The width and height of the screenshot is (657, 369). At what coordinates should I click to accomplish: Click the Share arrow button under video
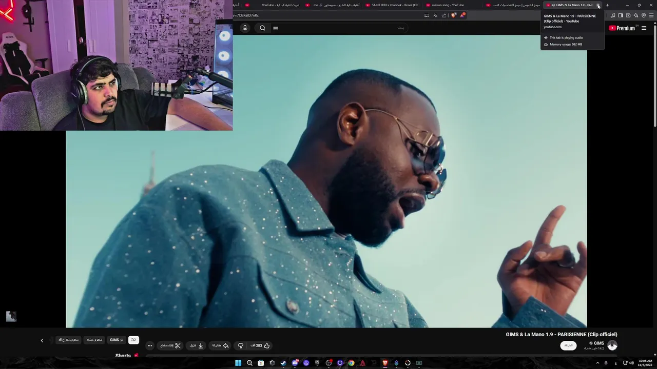(221, 345)
